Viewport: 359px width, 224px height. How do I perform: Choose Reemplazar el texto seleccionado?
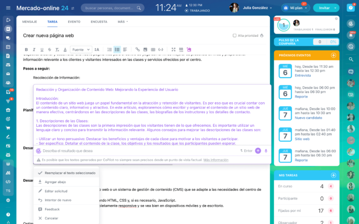[66, 173]
